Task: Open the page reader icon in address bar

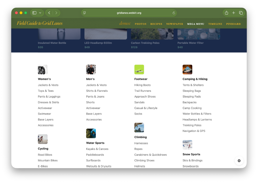Action: [x=85, y=13]
